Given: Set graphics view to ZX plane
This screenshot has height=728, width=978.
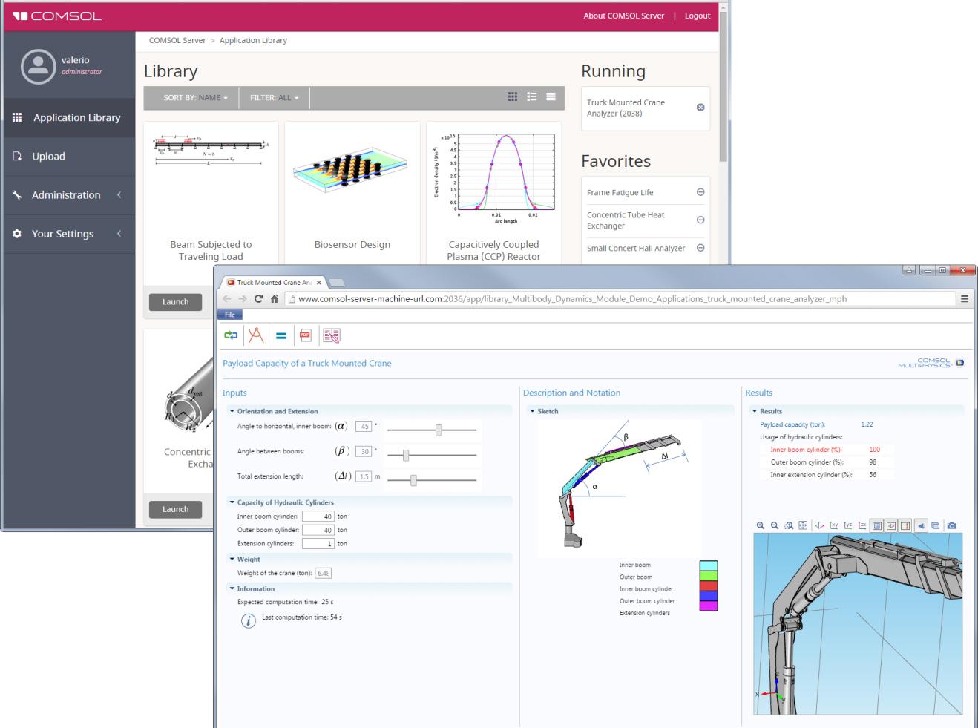Looking at the screenshot, I should (862, 525).
